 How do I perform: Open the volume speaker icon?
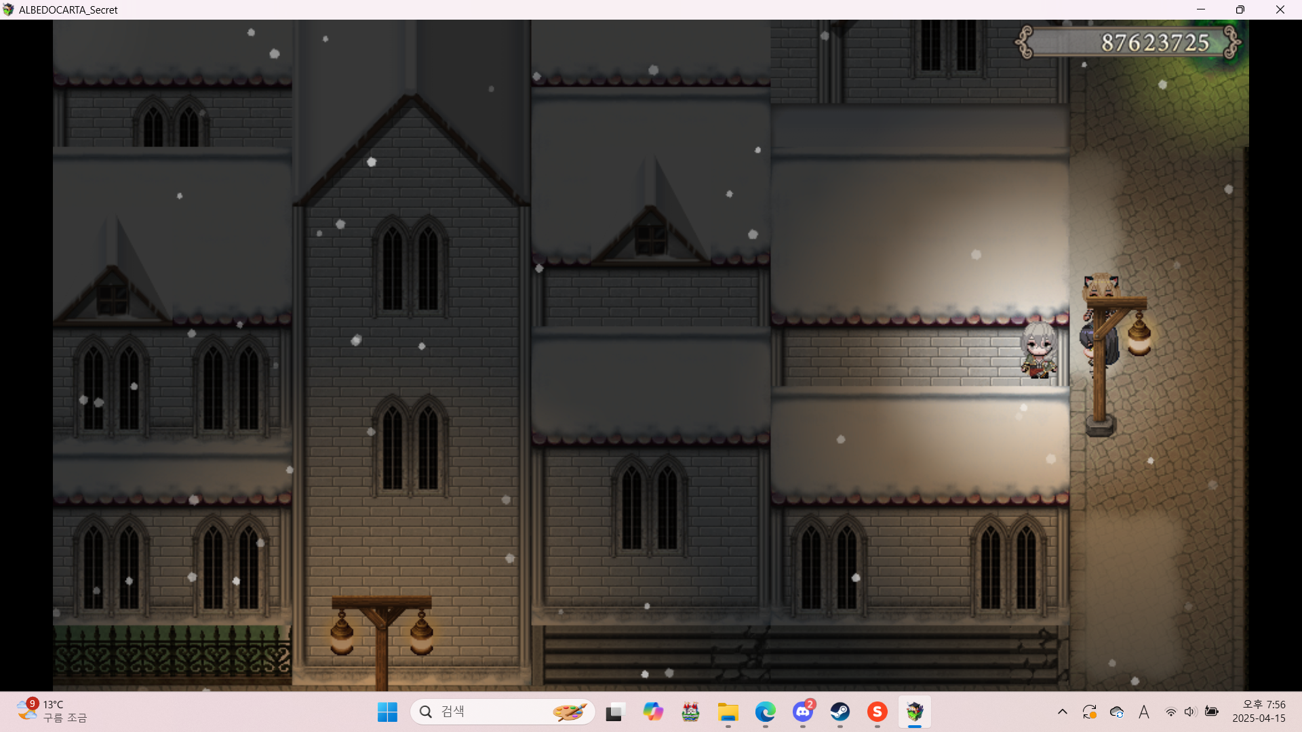[1190, 712]
